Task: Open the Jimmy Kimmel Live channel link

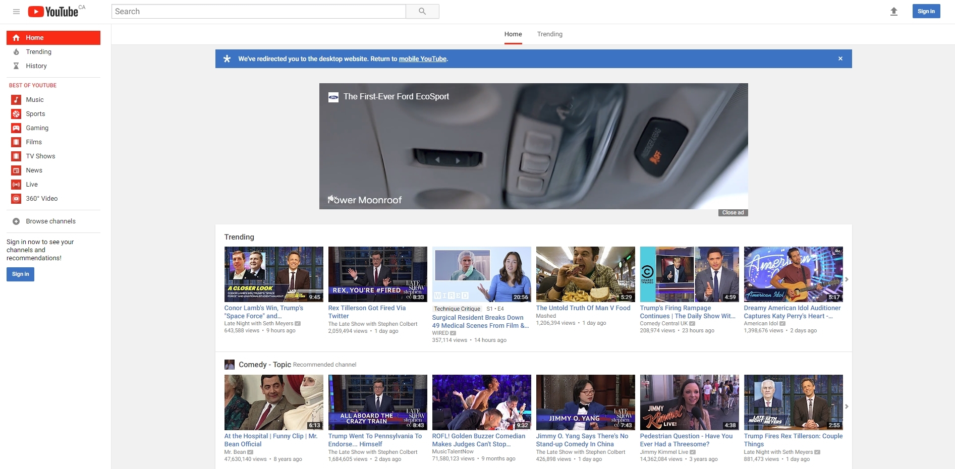Action: [x=664, y=452]
